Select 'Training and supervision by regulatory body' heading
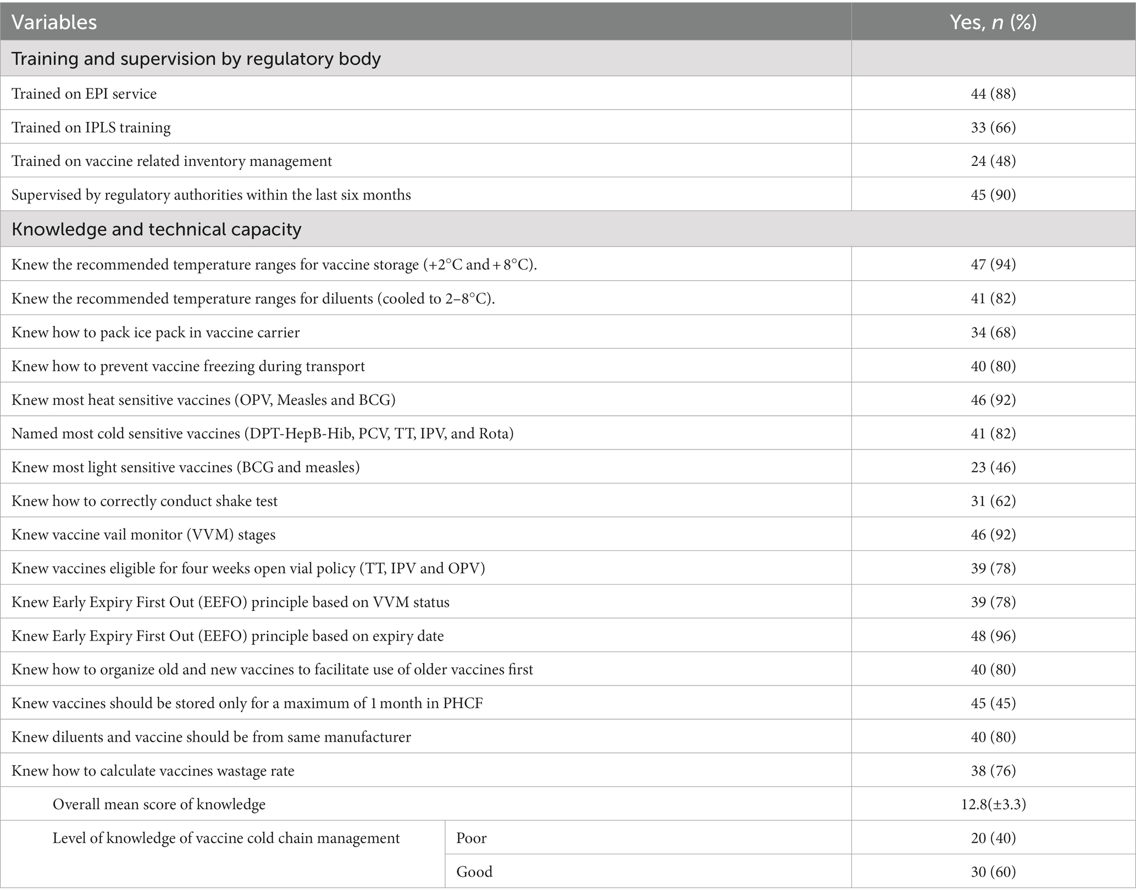The image size is (1136, 896). [196, 59]
